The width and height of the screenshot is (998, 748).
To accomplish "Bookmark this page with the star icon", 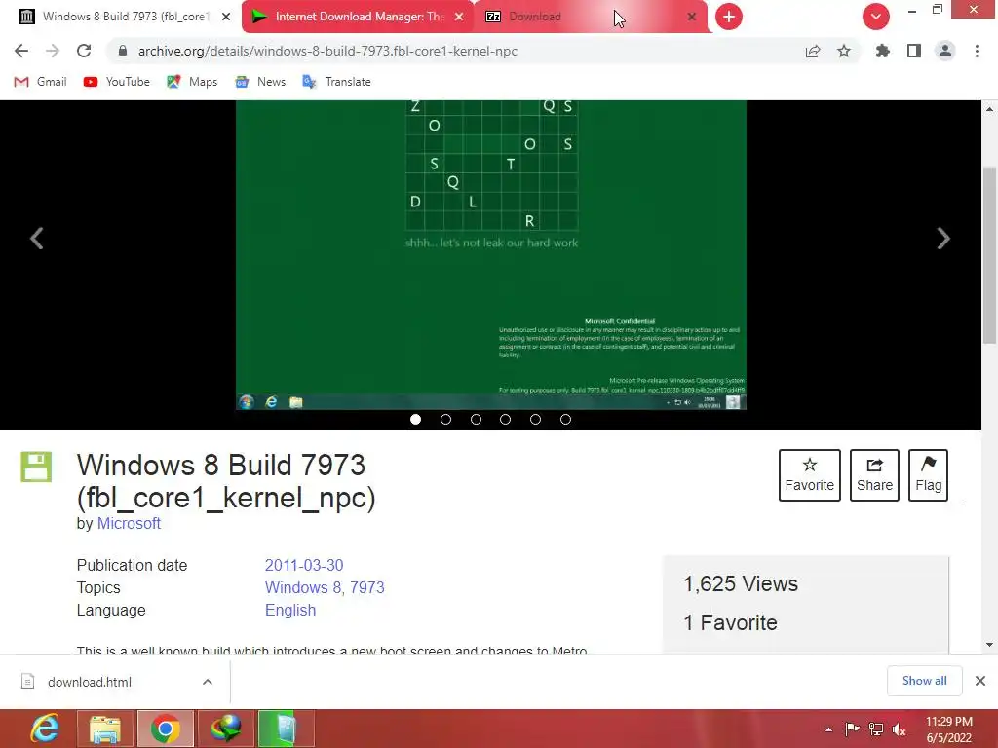I will [x=844, y=51].
